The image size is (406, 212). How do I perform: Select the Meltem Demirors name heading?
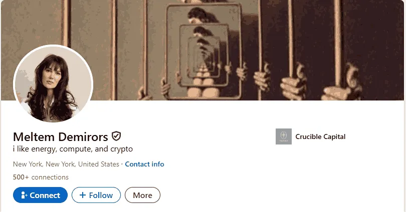click(60, 136)
